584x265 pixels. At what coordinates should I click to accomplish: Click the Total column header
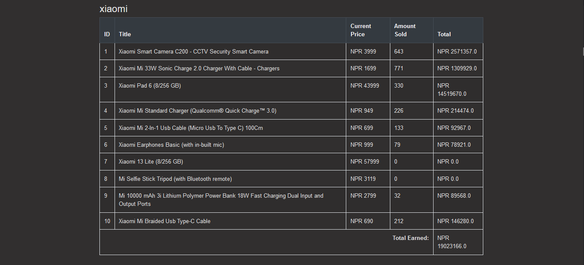tap(458, 34)
